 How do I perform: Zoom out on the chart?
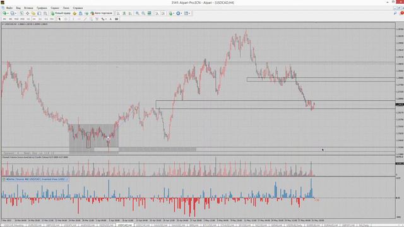(143, 13)
